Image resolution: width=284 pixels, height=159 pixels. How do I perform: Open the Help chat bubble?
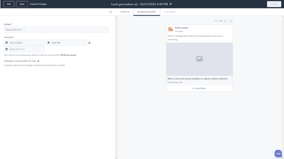[x=278, y=153]
